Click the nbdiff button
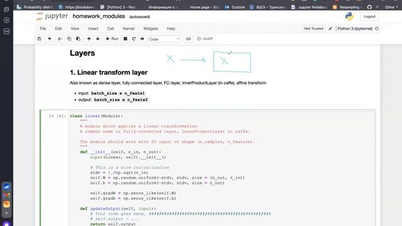Viewport: 402px width, 226px height. click(x=205, y=39)
